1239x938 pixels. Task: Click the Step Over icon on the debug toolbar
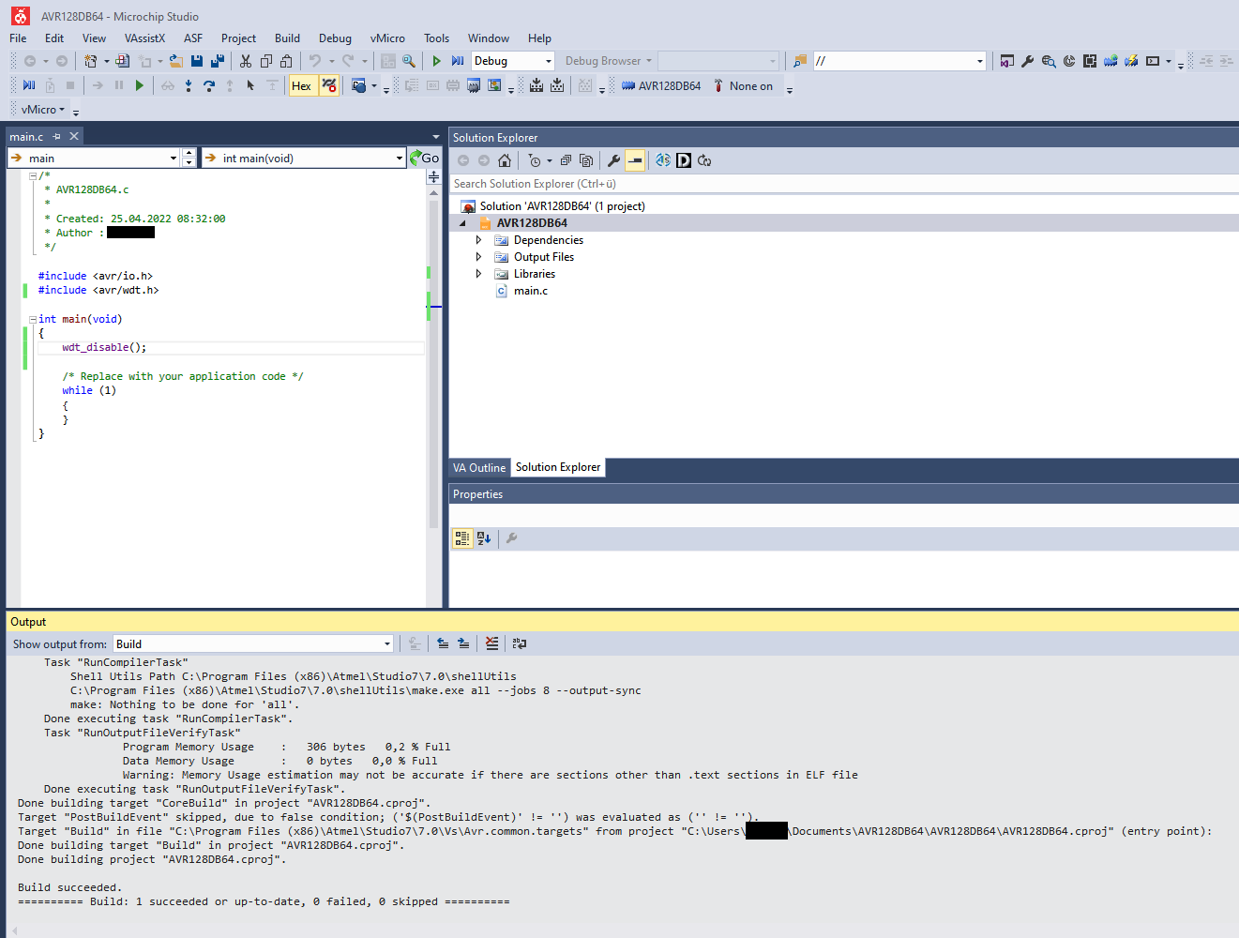click(209, 86)
